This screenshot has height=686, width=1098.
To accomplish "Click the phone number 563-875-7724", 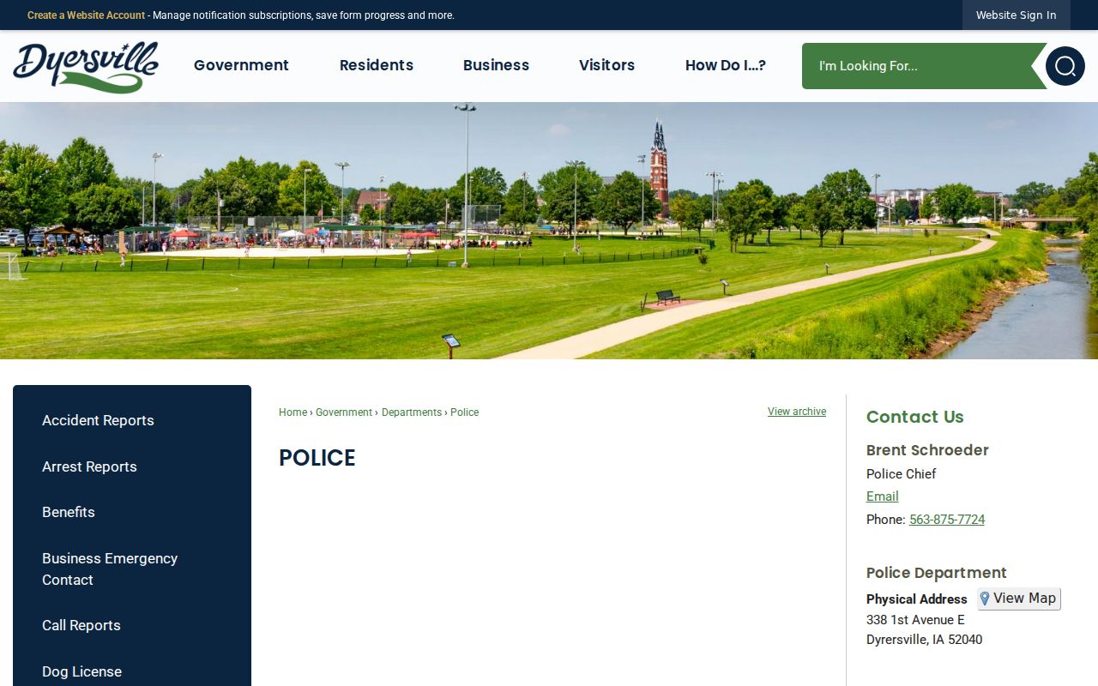I will tap(947, 520).
